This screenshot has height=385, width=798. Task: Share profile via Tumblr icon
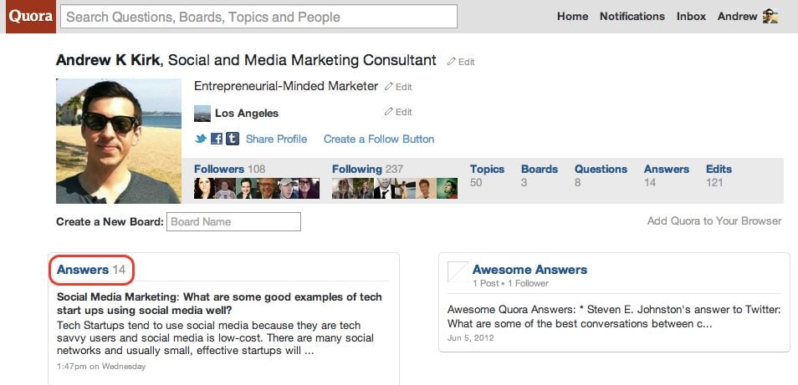pos(233,139)
